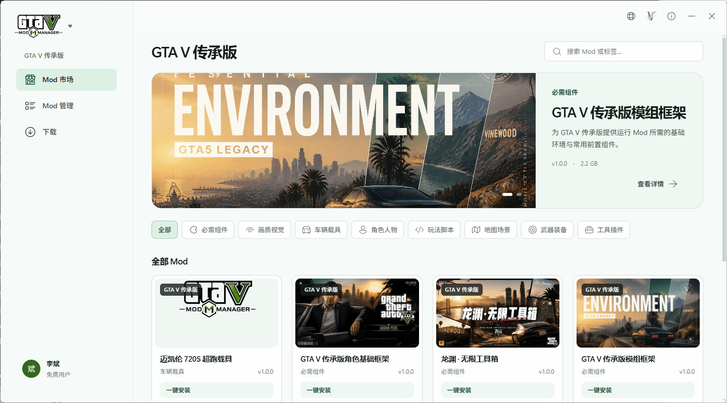727x403 pixels.
Task: Open the Mod 管理 sidebar item
Action: pyautogui.click(x=66, y=106)
